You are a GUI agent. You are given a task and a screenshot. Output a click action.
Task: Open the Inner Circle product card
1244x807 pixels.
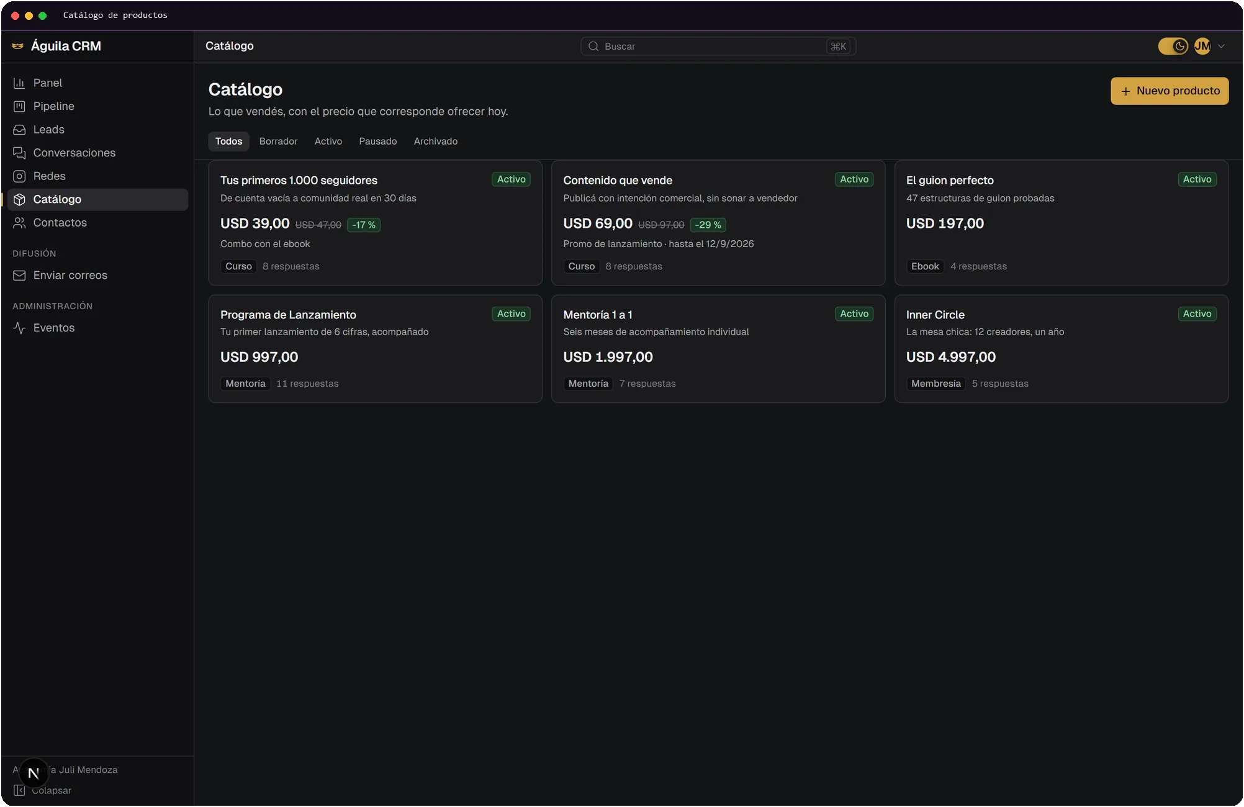[1061, 349]
